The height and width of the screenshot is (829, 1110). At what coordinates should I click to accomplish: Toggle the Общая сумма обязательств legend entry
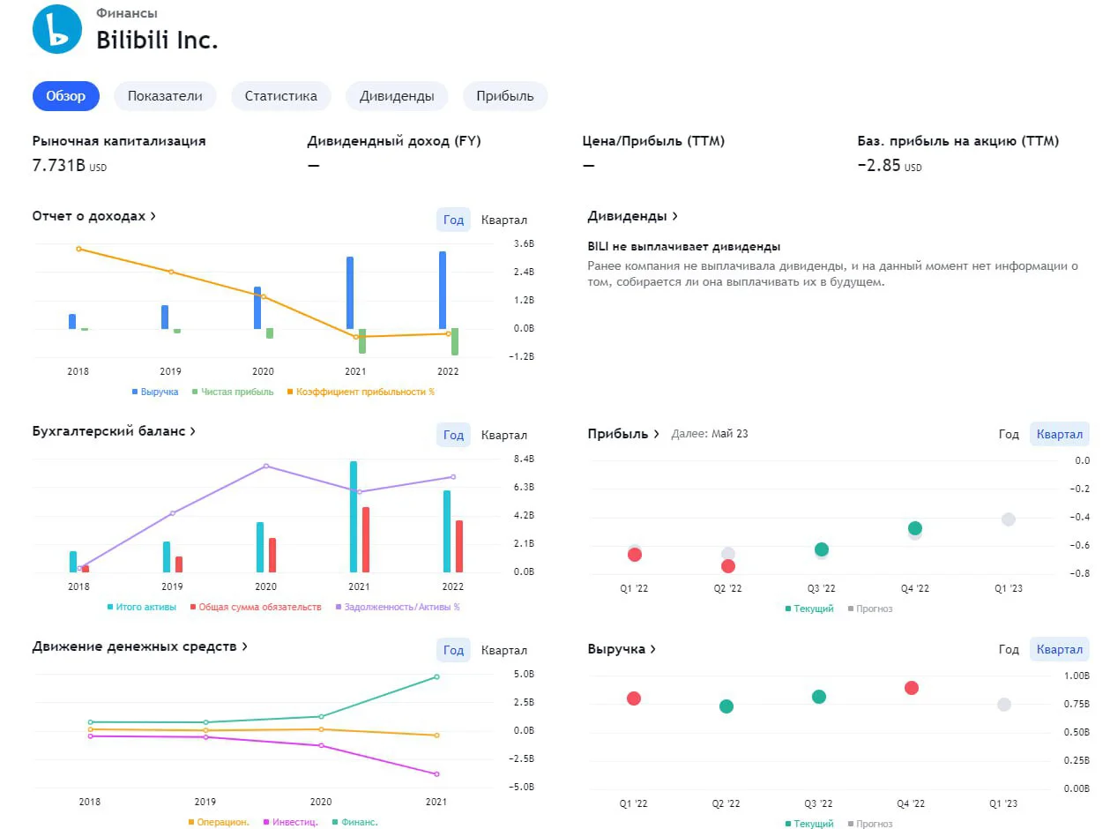point(256,607)
